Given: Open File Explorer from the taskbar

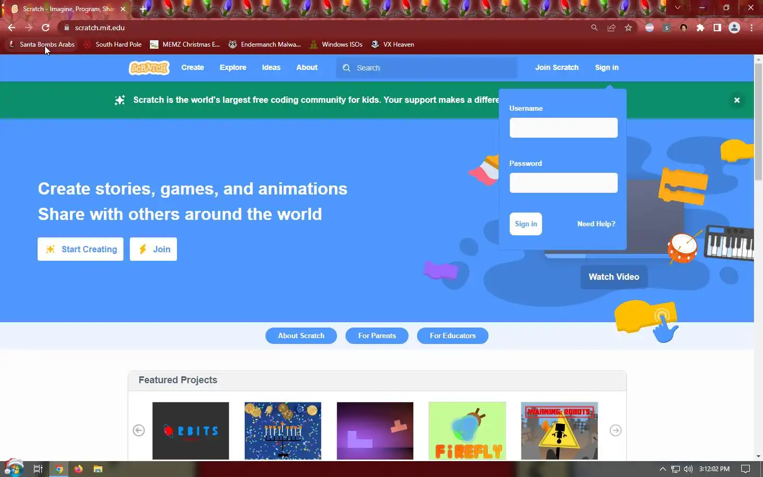Looking at the screenshot, I should 98,469.
